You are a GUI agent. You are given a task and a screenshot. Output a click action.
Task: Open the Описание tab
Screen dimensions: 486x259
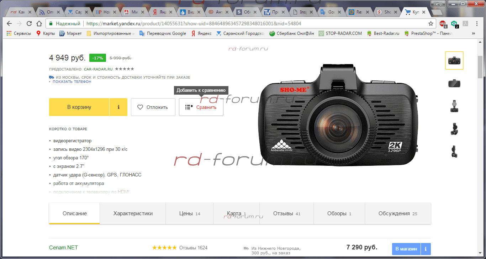[x=75, y=213]
